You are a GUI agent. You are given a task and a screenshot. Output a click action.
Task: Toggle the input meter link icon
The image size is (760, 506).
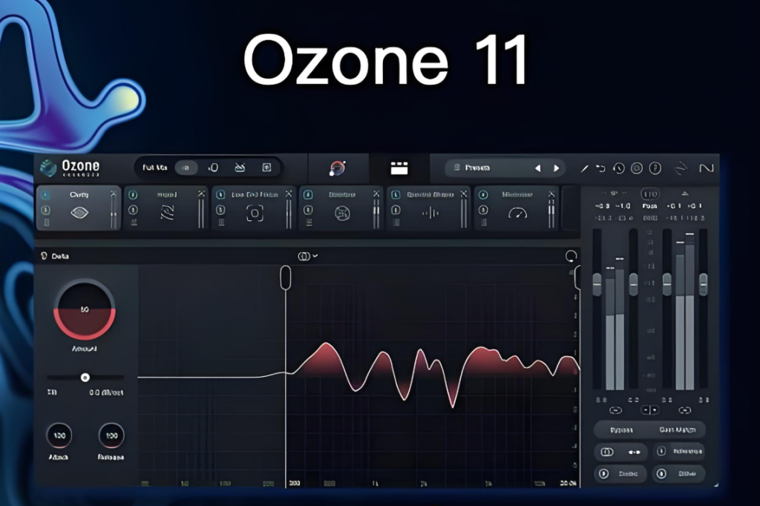pyautogui.click(x=615, y=410)
